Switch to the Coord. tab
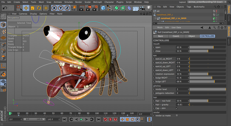The image size is (231, 126). click(176, 36)
